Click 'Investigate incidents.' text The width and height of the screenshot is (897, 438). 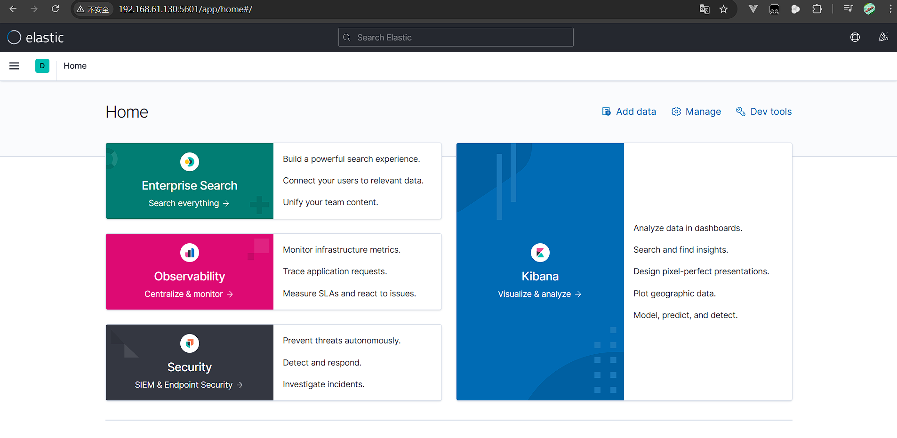click(x=324, y=384)
